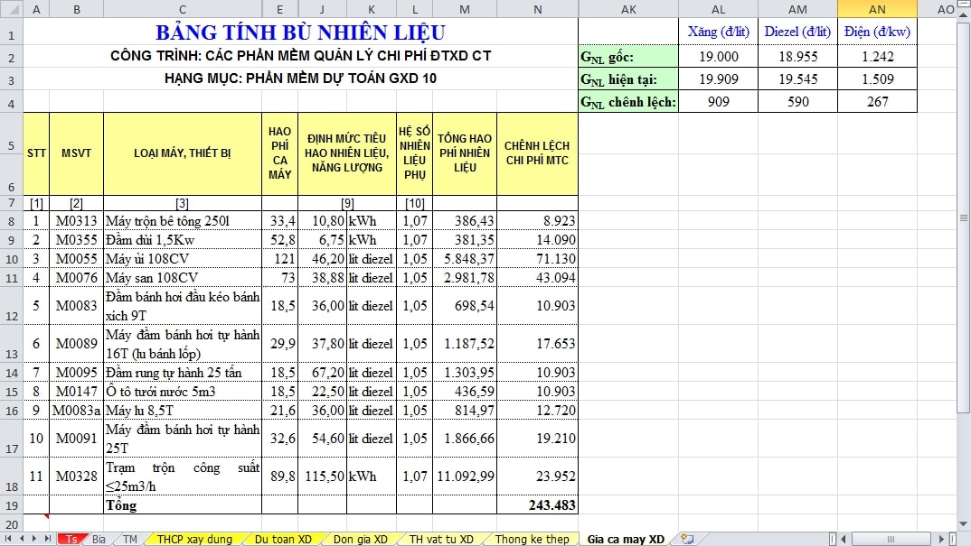Click the vertical scrollbar down arrow
This screenshot has height=546, width=971.
click(x=963, y=523)
